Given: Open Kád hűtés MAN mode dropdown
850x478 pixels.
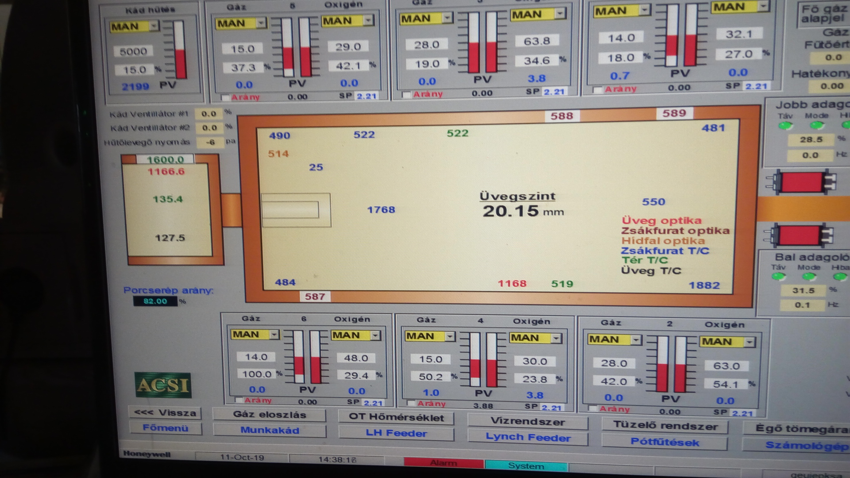Looking at the screenshot, I should 154,27.
